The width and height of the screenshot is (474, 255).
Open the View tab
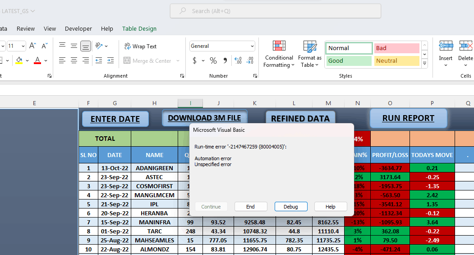[50, 29]
